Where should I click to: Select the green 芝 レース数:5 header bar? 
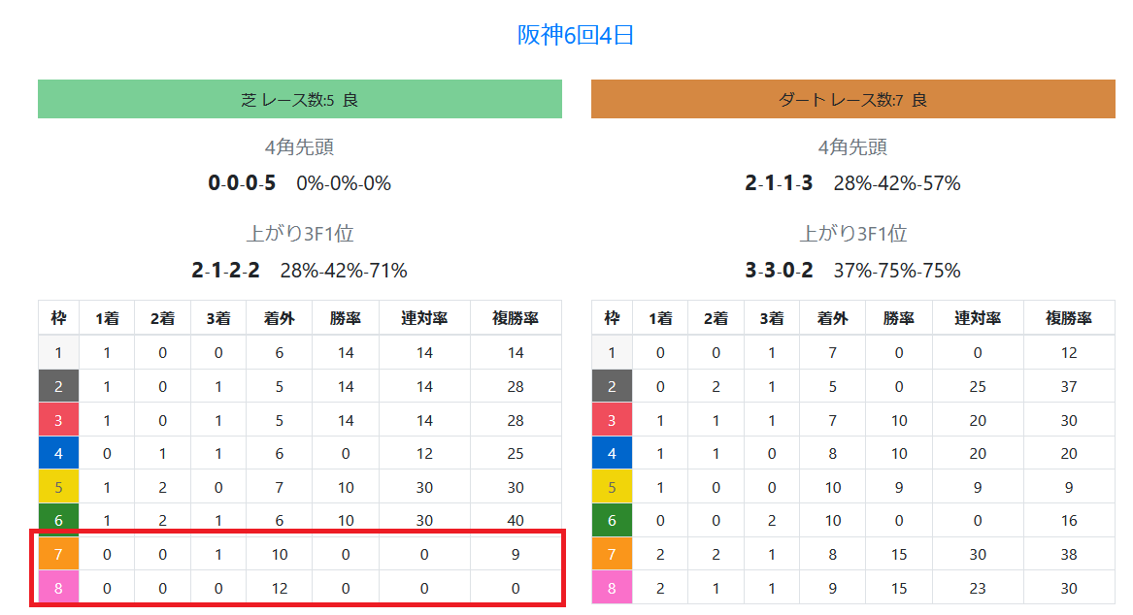click(x=300, y=99)
